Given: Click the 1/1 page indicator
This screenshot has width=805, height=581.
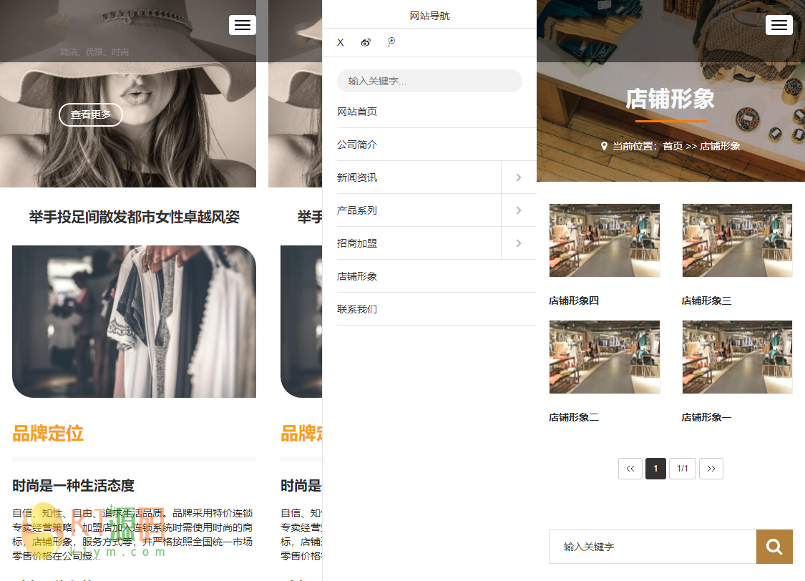Looking at the screenshot, I should (683, 469).
